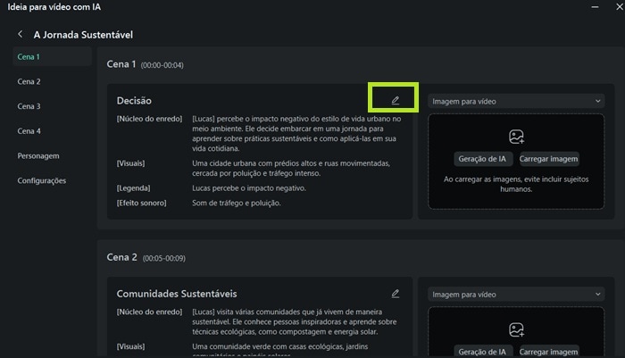
Task: Click the Visuais description about cidade urbana
Action: click(x=291, y=168)
